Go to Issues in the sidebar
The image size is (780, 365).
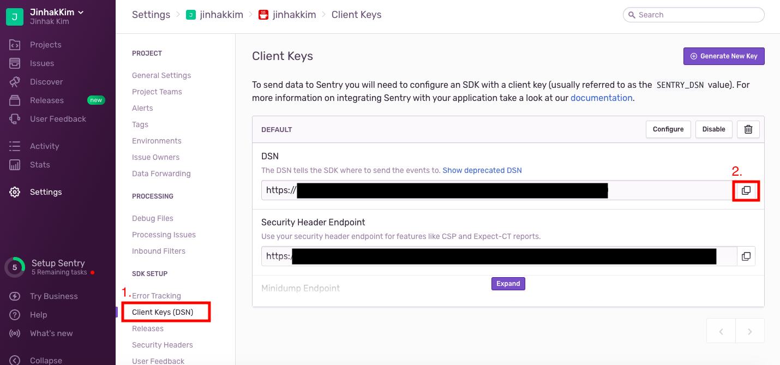(42, 63)
